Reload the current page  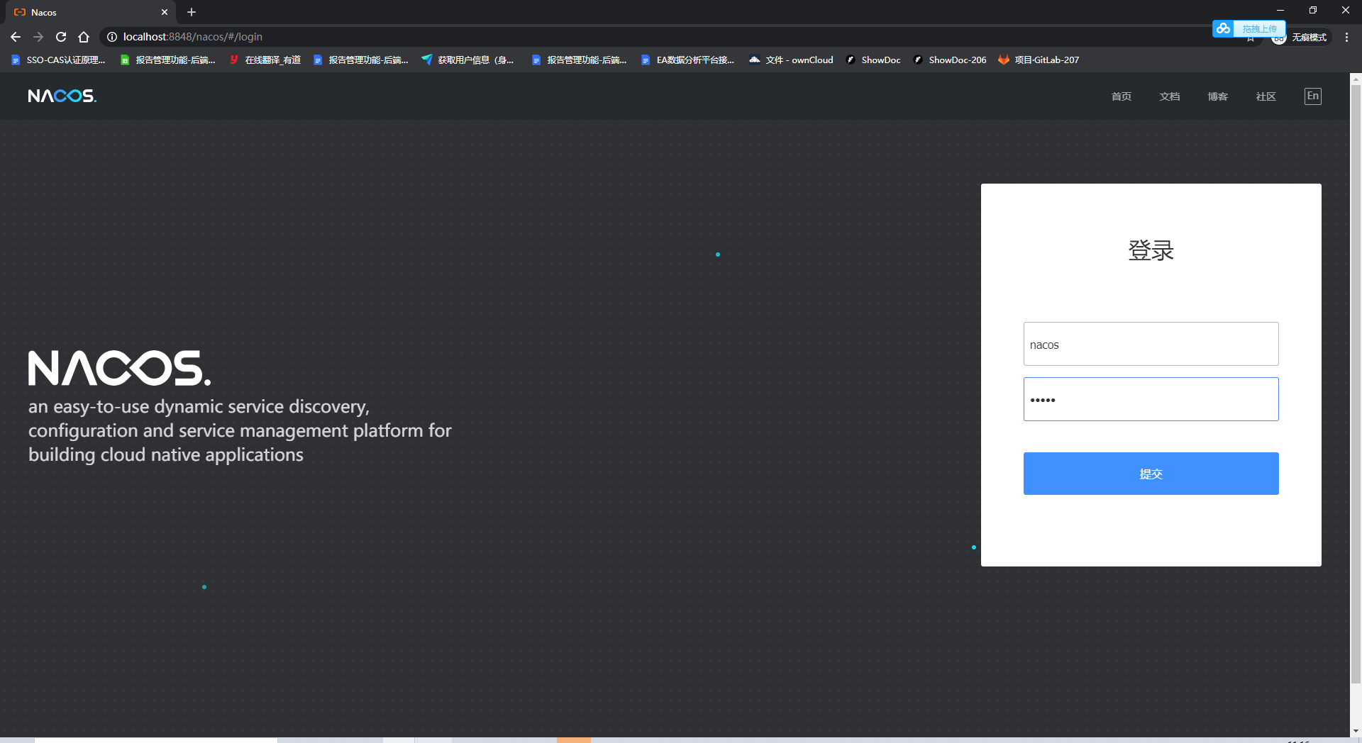tap(61, 37)
